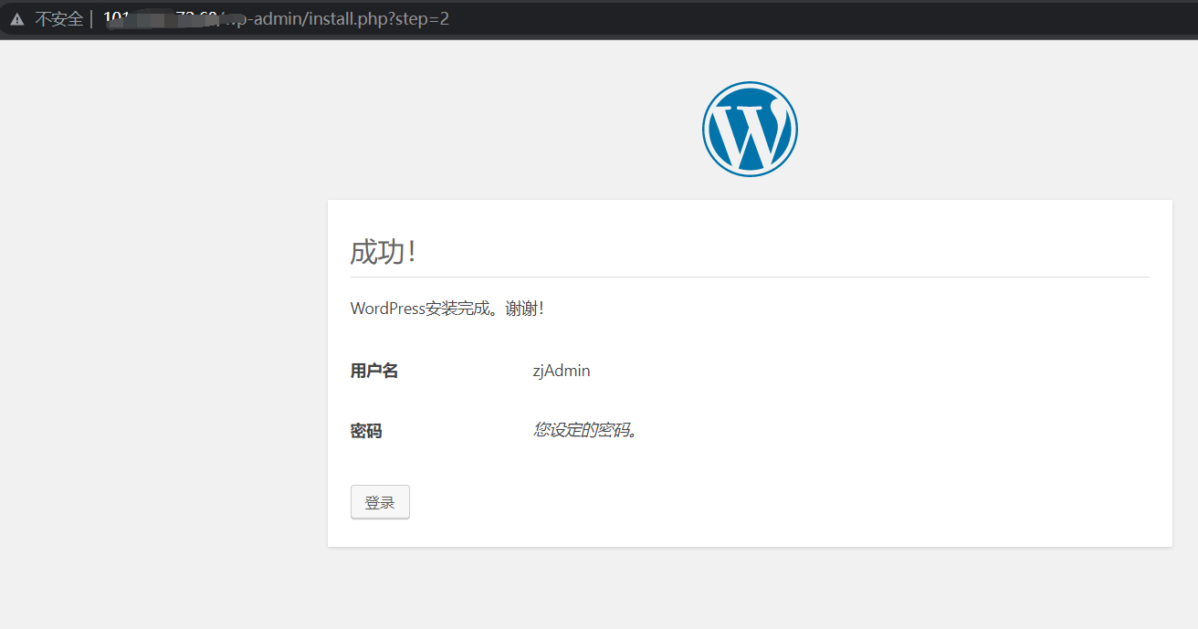
Task: Click the blurred IP address in URL
Action: (160, 19)
